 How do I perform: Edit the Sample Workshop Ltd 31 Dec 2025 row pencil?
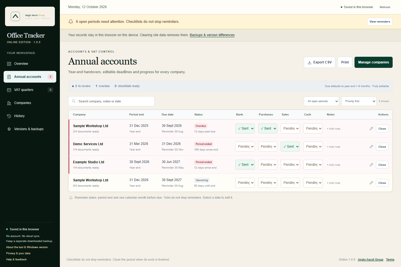(371, 128)
